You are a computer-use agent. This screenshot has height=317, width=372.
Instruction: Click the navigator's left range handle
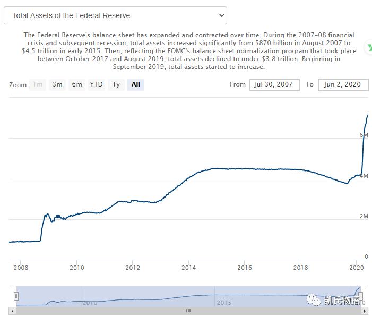pyautogui.click(x=16, y=296)
